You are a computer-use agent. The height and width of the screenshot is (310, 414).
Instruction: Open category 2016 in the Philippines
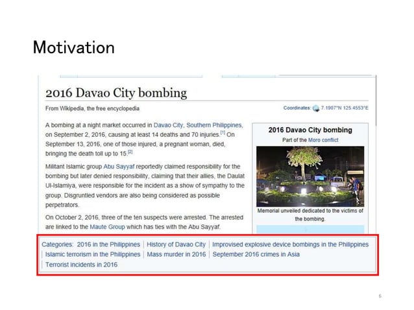(x=108, y=244)
